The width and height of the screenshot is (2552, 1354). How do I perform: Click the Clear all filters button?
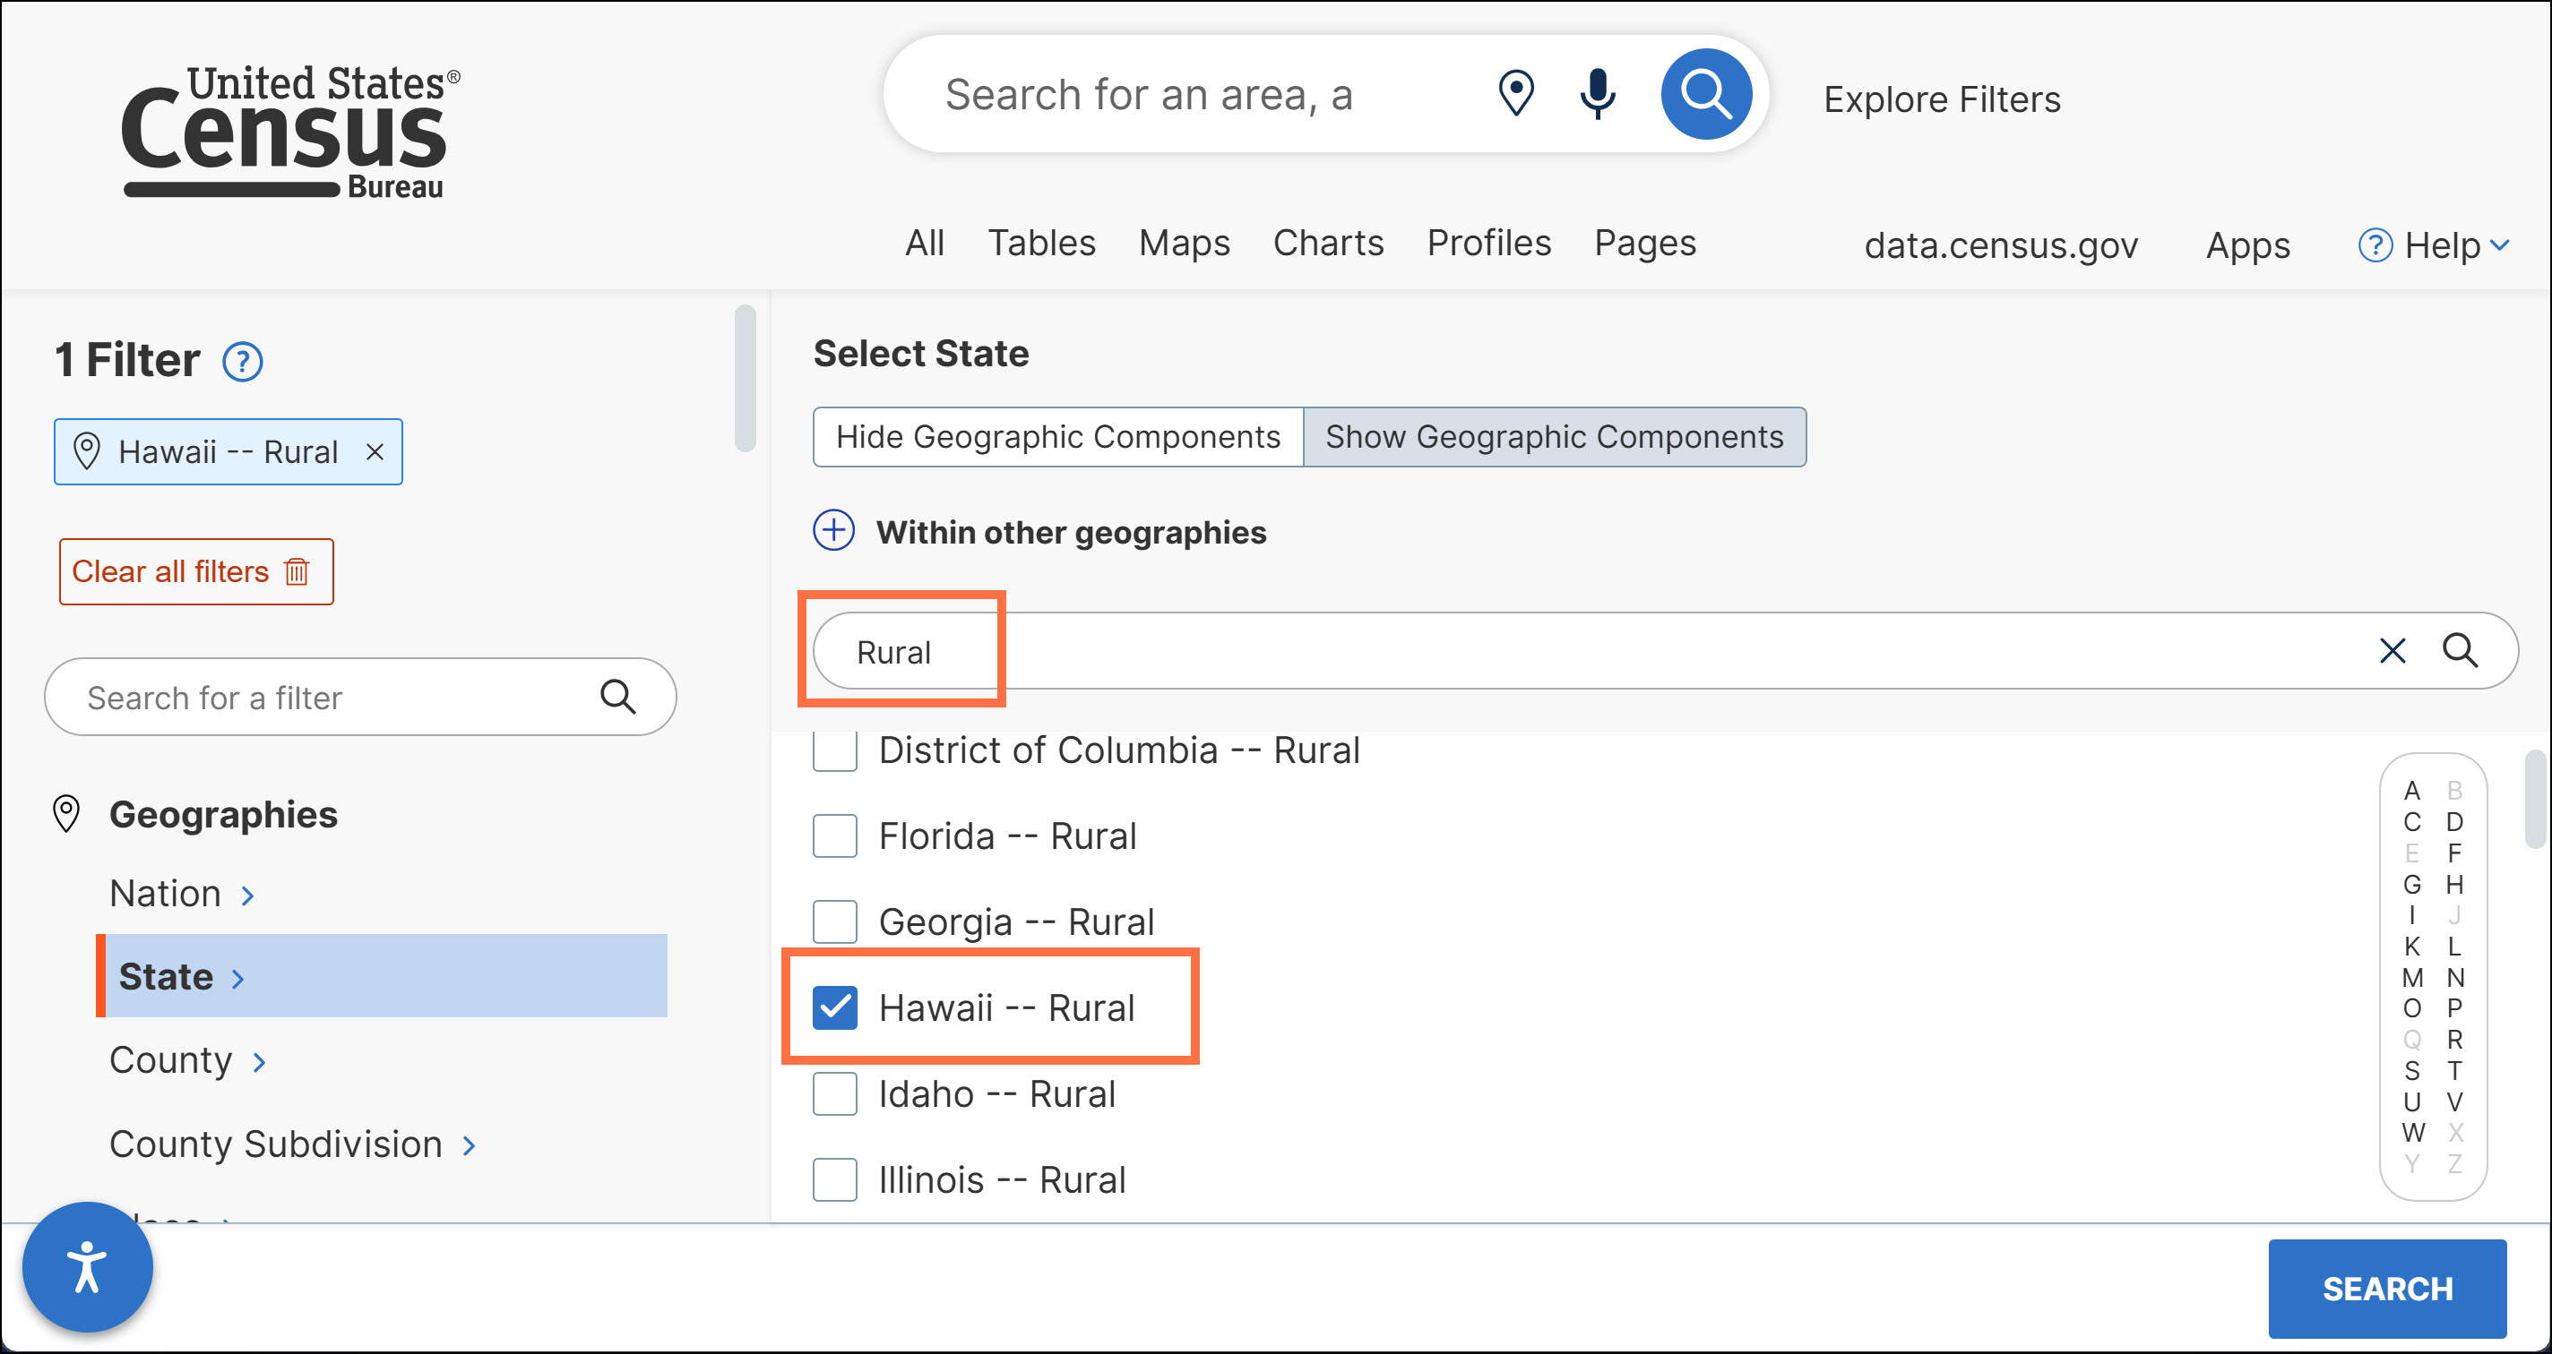point(196,571)
